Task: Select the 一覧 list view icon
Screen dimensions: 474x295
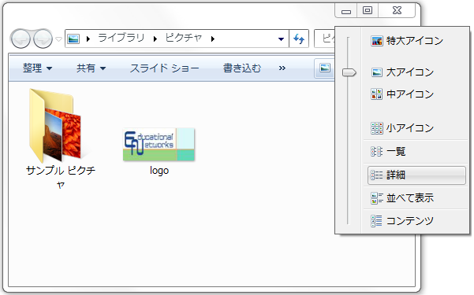Action: 377,151
